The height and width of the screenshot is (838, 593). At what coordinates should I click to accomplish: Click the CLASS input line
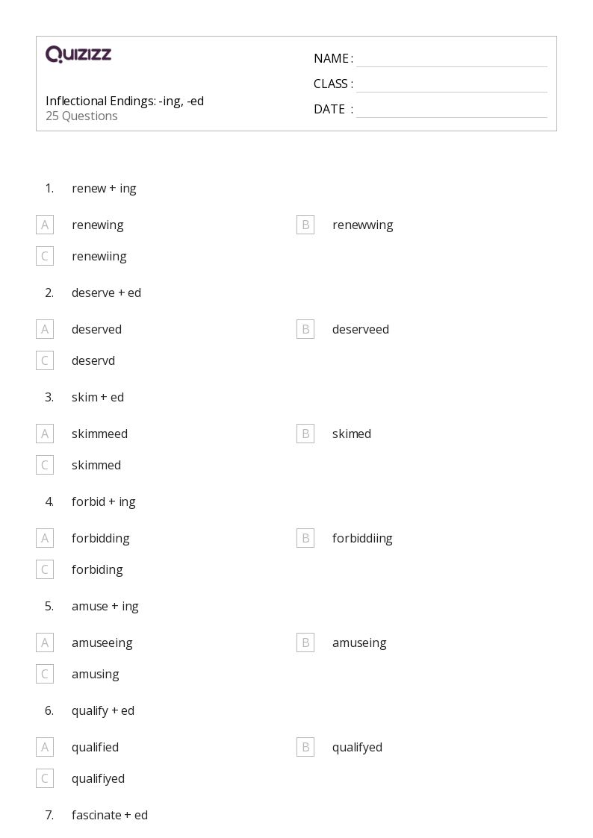click(x=451, y=84)
